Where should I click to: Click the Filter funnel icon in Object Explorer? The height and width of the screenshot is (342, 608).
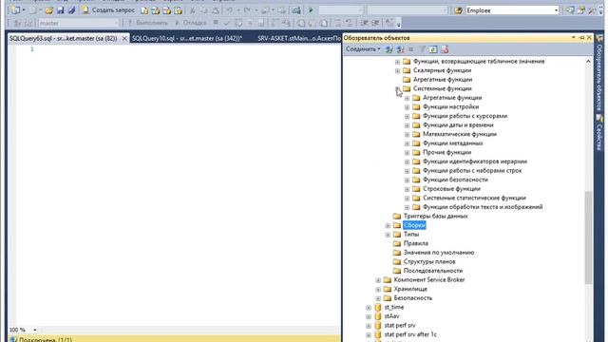(x=422, y=49)
